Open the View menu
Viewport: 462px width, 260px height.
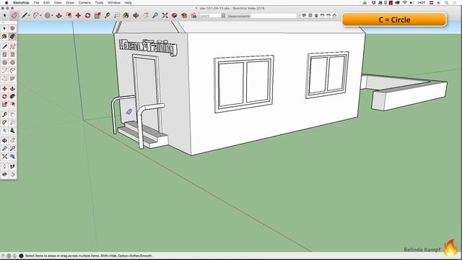point(58,3)
